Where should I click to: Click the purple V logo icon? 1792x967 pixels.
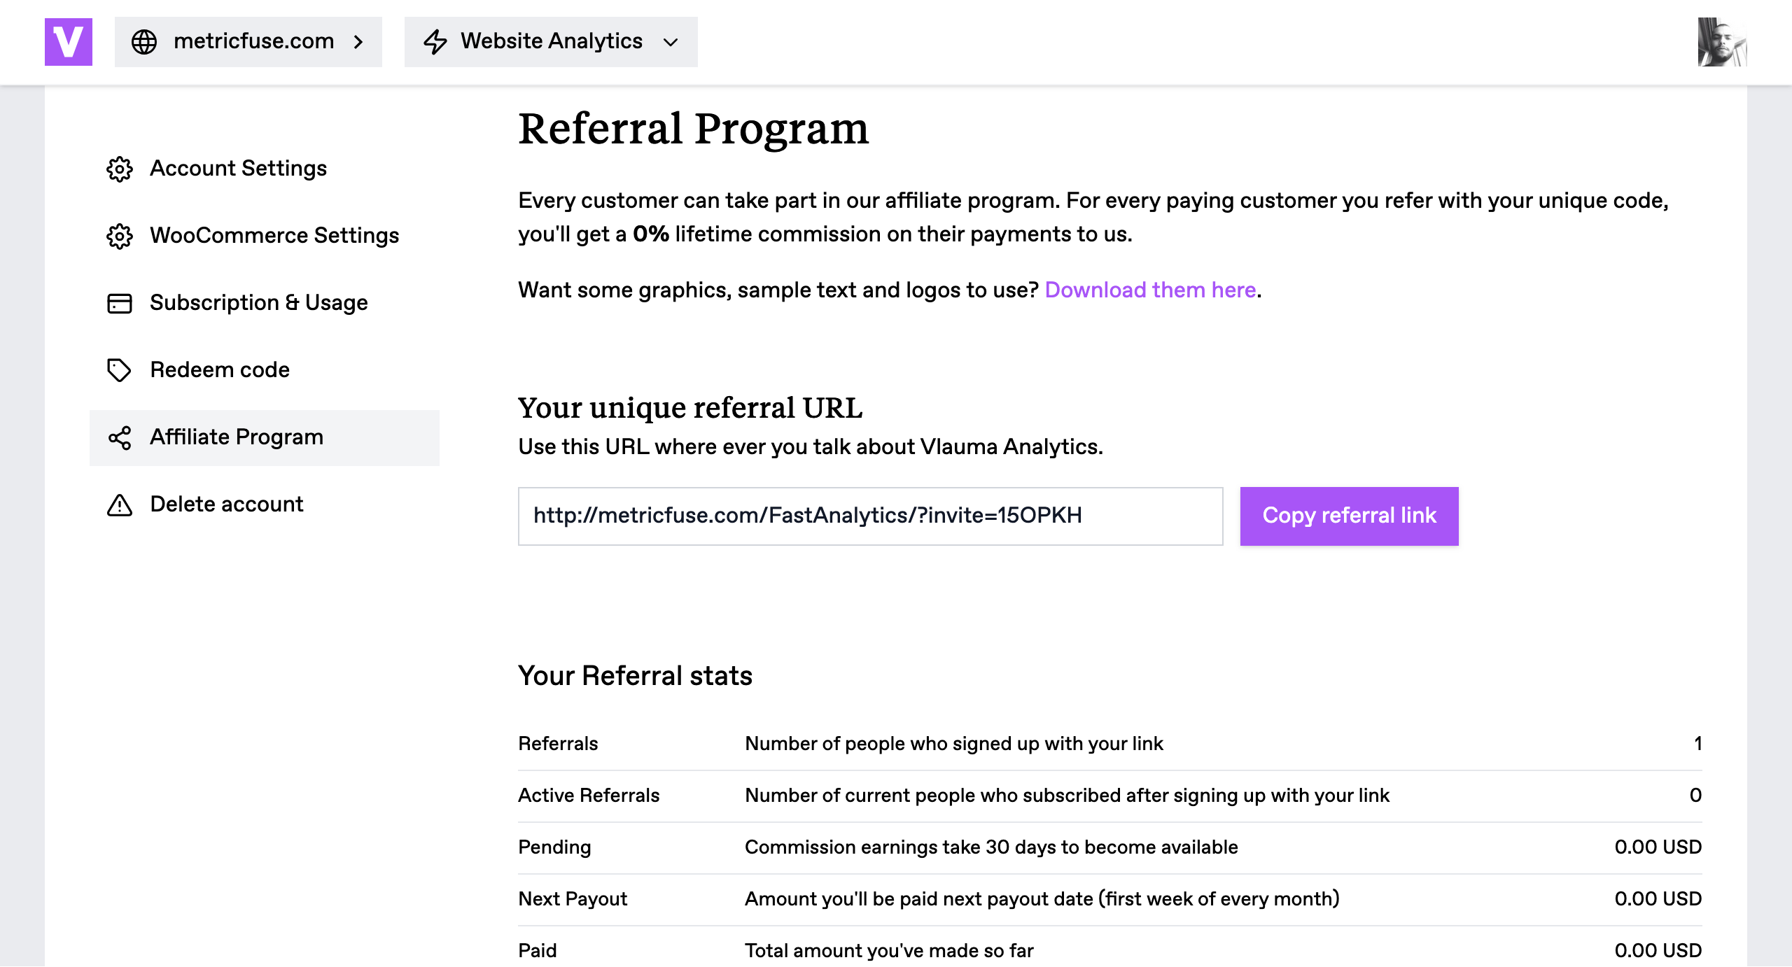[x=69, y=42]
